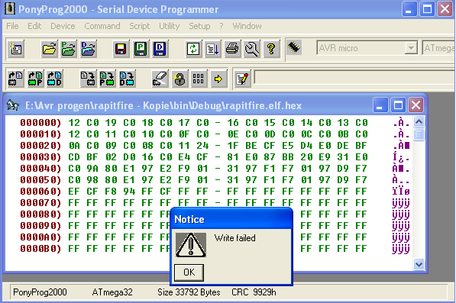Click the chip device icon

(294, 47)
